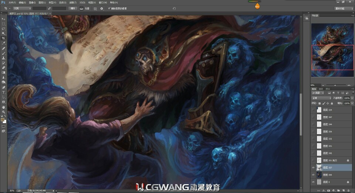Screen dimensions: 355x193
Task: Select the Rectangular Marquee tool
Action: point(3,24)
